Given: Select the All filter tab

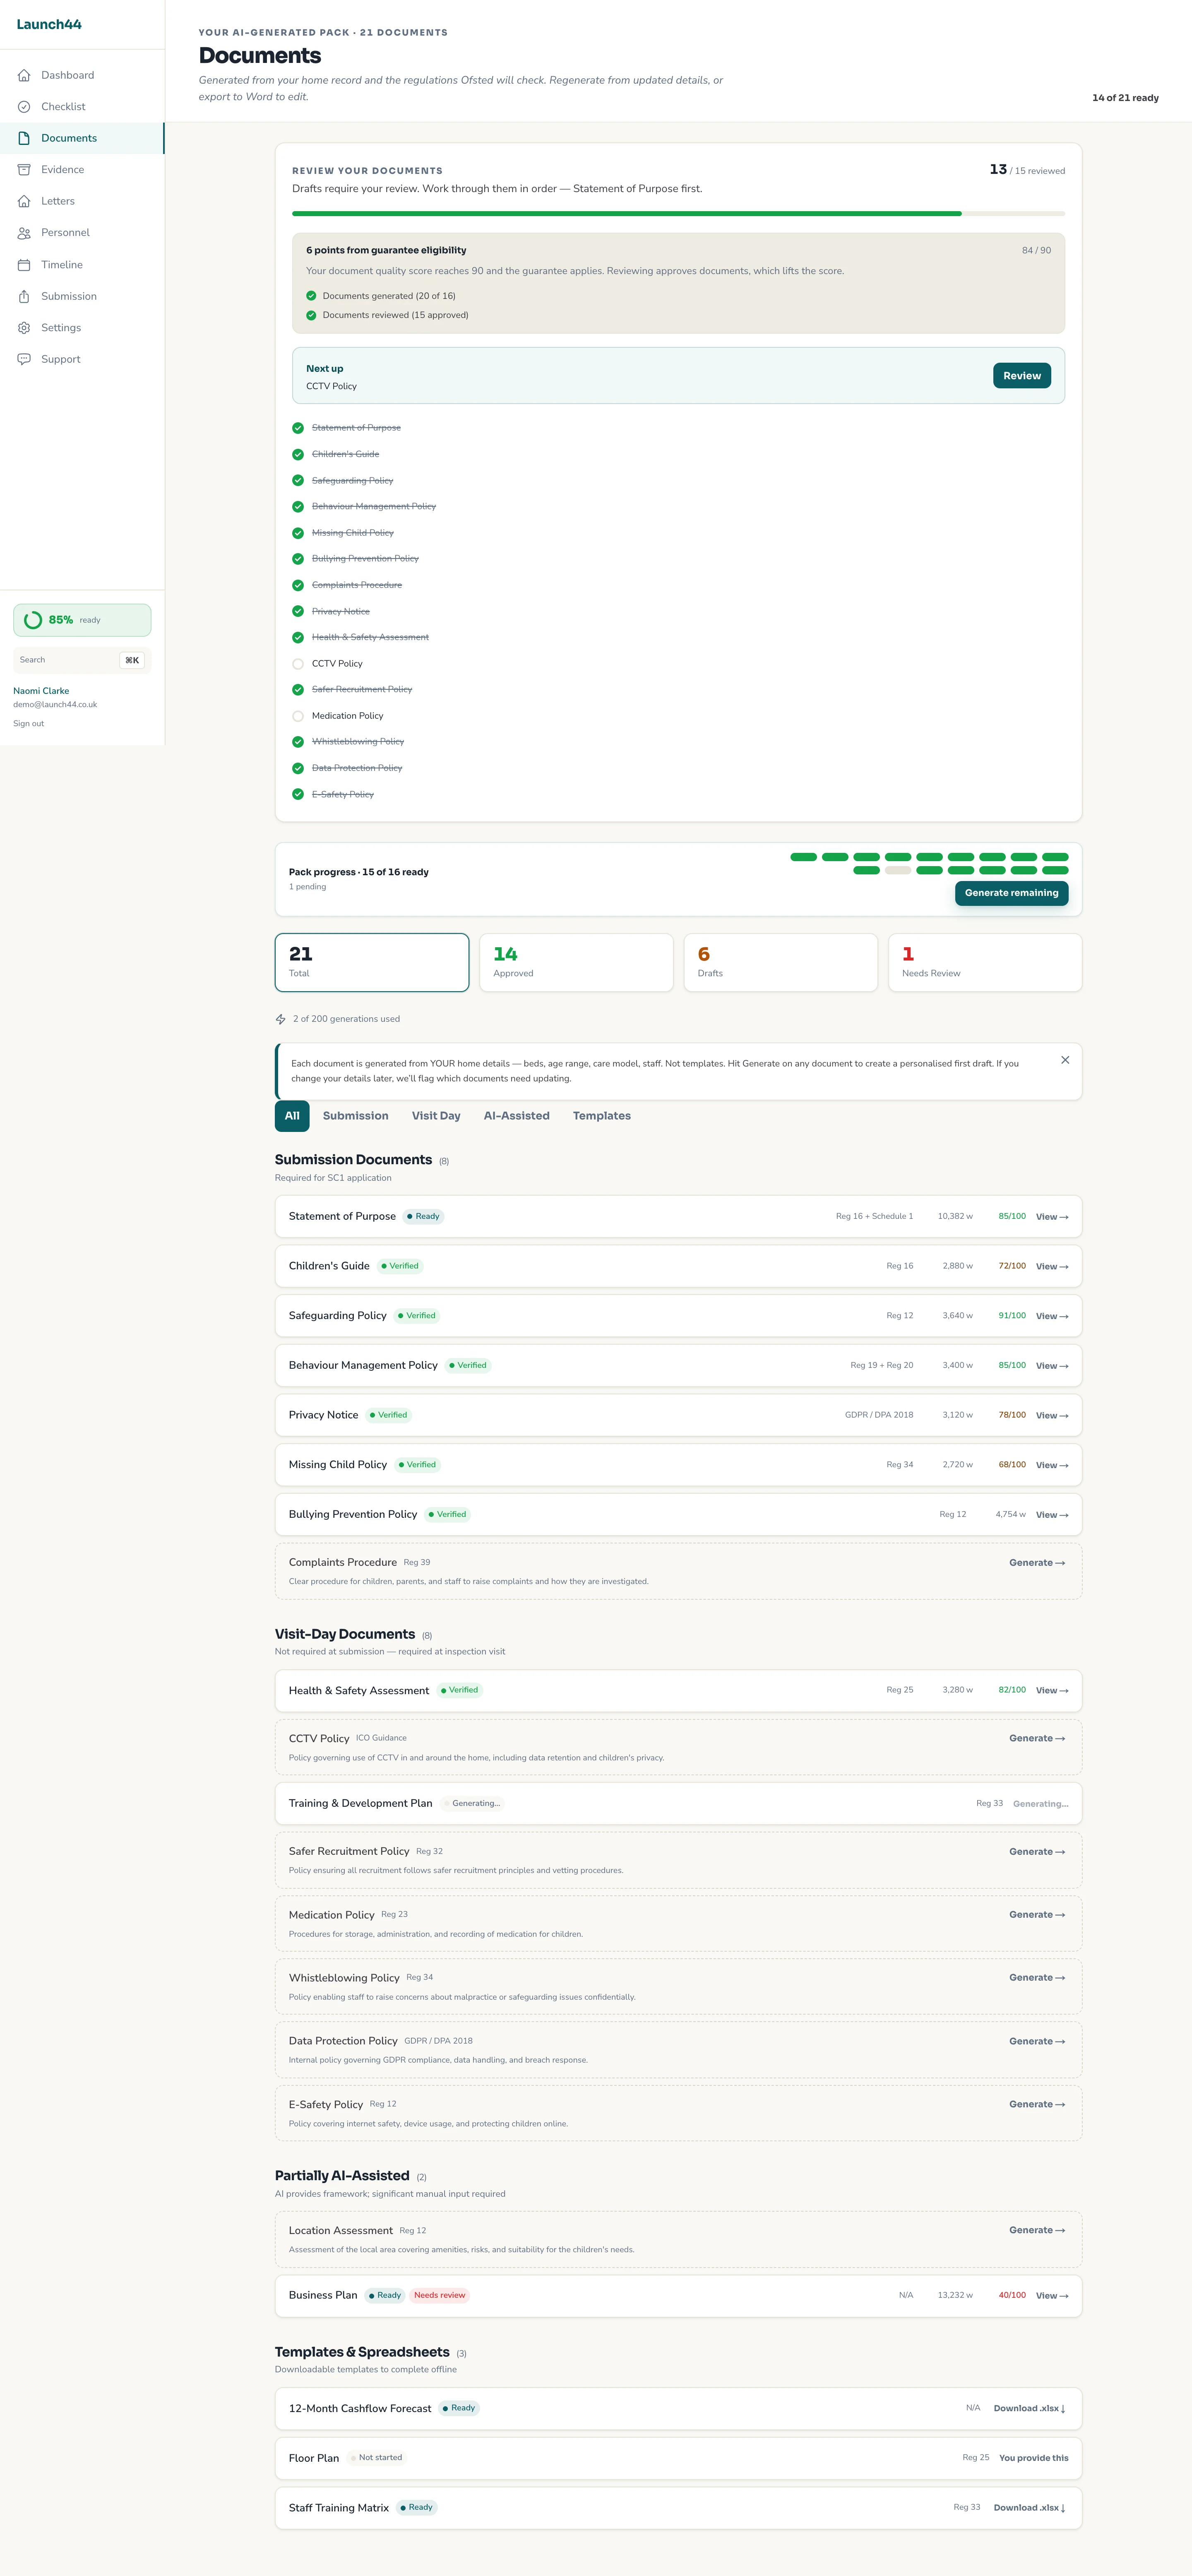Looking at the screenshot, I should [x=292, y=1116].
